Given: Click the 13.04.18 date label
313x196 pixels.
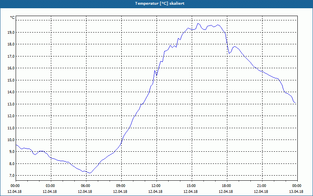Looking at the screenshot, I should tap(296, 192).
